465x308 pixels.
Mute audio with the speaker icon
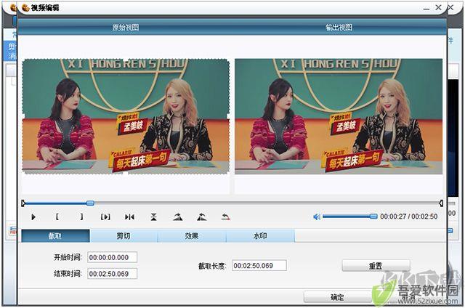(317, 217)
